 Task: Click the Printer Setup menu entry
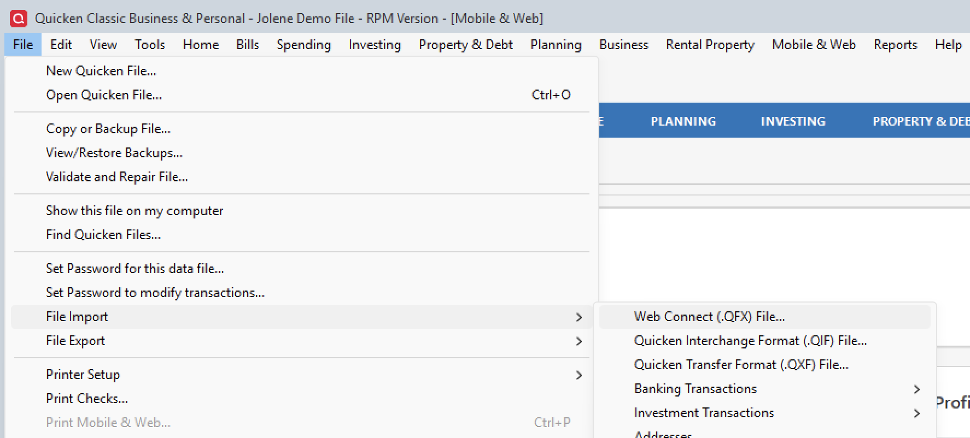click(302, 375)
